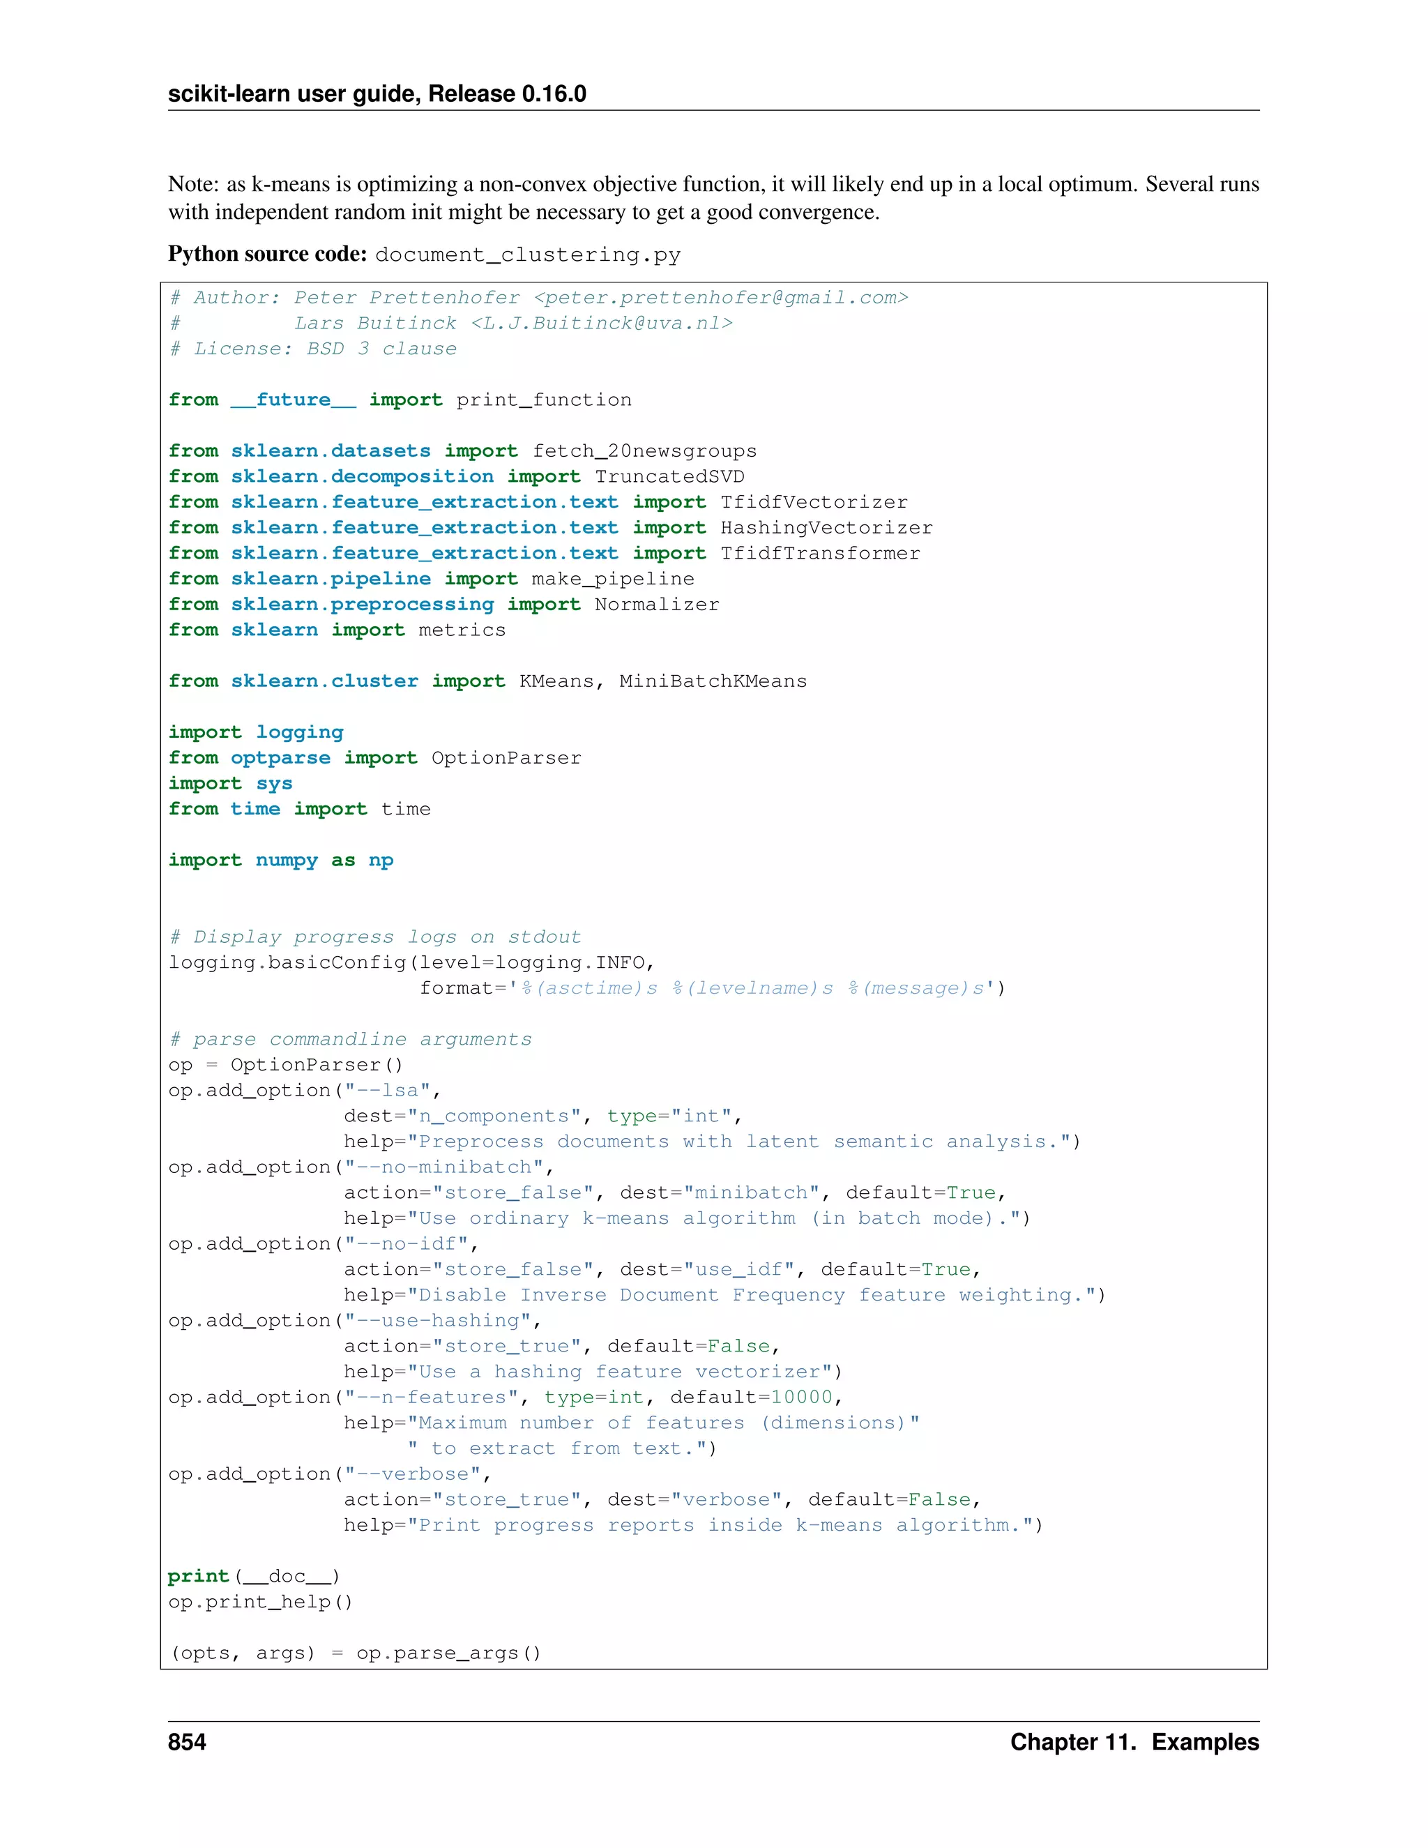Click 'make_pipeline' in the pipeline import
1428x1848 pixels.
(614, 579)
